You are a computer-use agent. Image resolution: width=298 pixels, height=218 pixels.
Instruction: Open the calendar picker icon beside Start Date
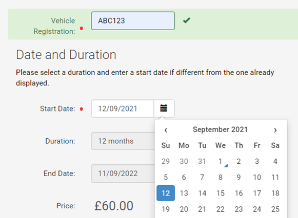tap(164, 108)
